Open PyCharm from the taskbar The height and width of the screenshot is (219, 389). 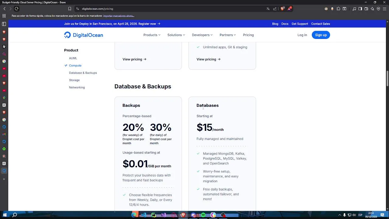(153, 215)
